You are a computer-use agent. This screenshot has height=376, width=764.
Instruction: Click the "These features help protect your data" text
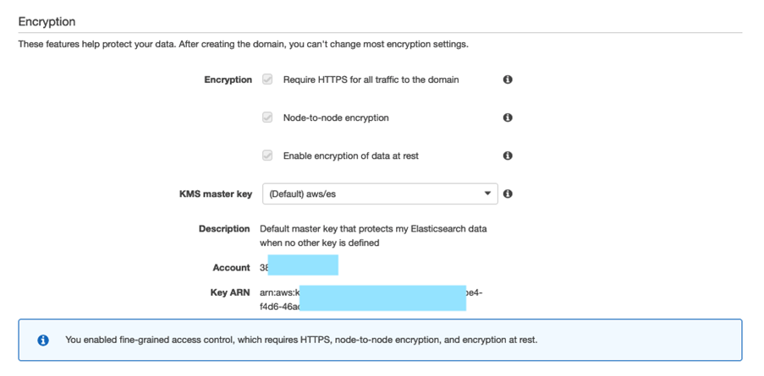coord(243,44)
